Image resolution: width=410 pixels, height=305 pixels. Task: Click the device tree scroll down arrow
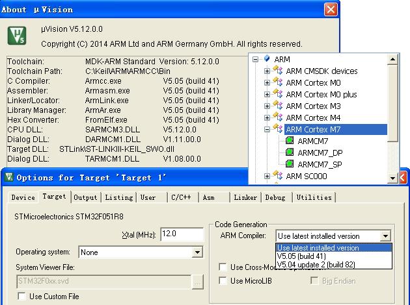392,178
